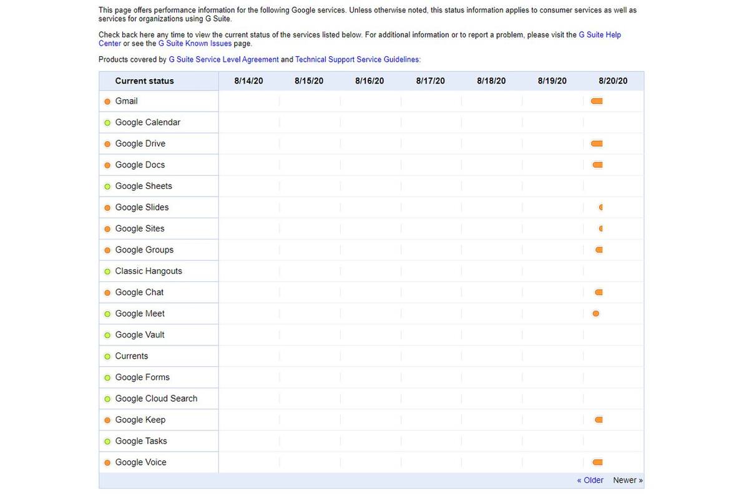The height and width of the screenshot is (499, 749).
Task: Click Google Keep's orange incident marker
Action: [599, 420]
